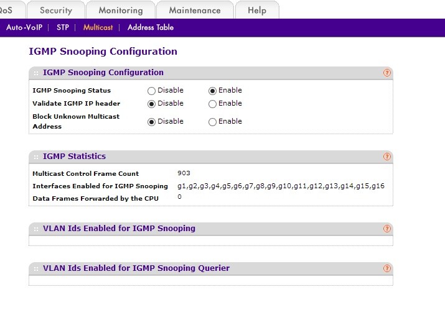Click help icon for IGMP Snooping Querier section
The image size is (445, 310).
(386, 268)
